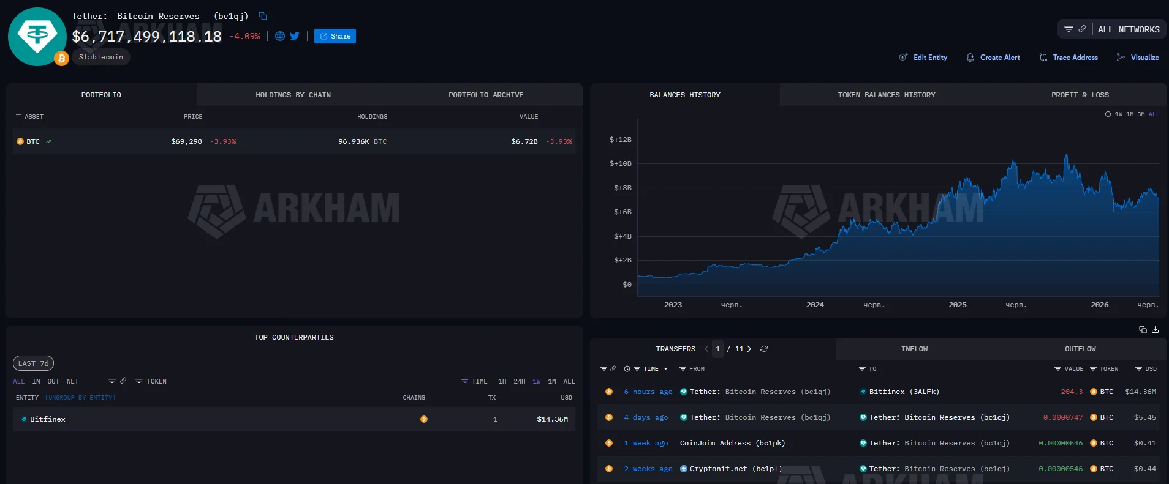Click Bitcoin chain icon in Bitfinex row

click(x=423, y=419)
